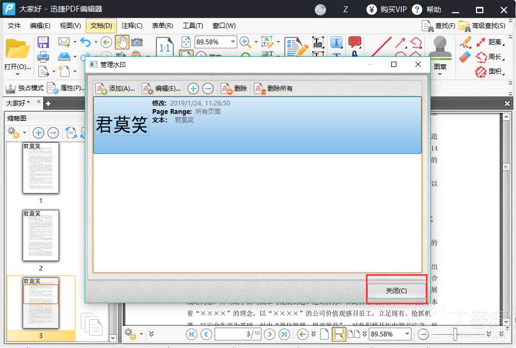Open the bottom zoom percentage dropdown
The height and width of the screenshot is (348, 516).
click(x=407, y=334)
